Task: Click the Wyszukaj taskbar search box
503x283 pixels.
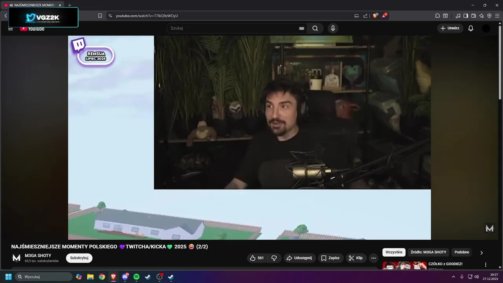Action: 44,277
